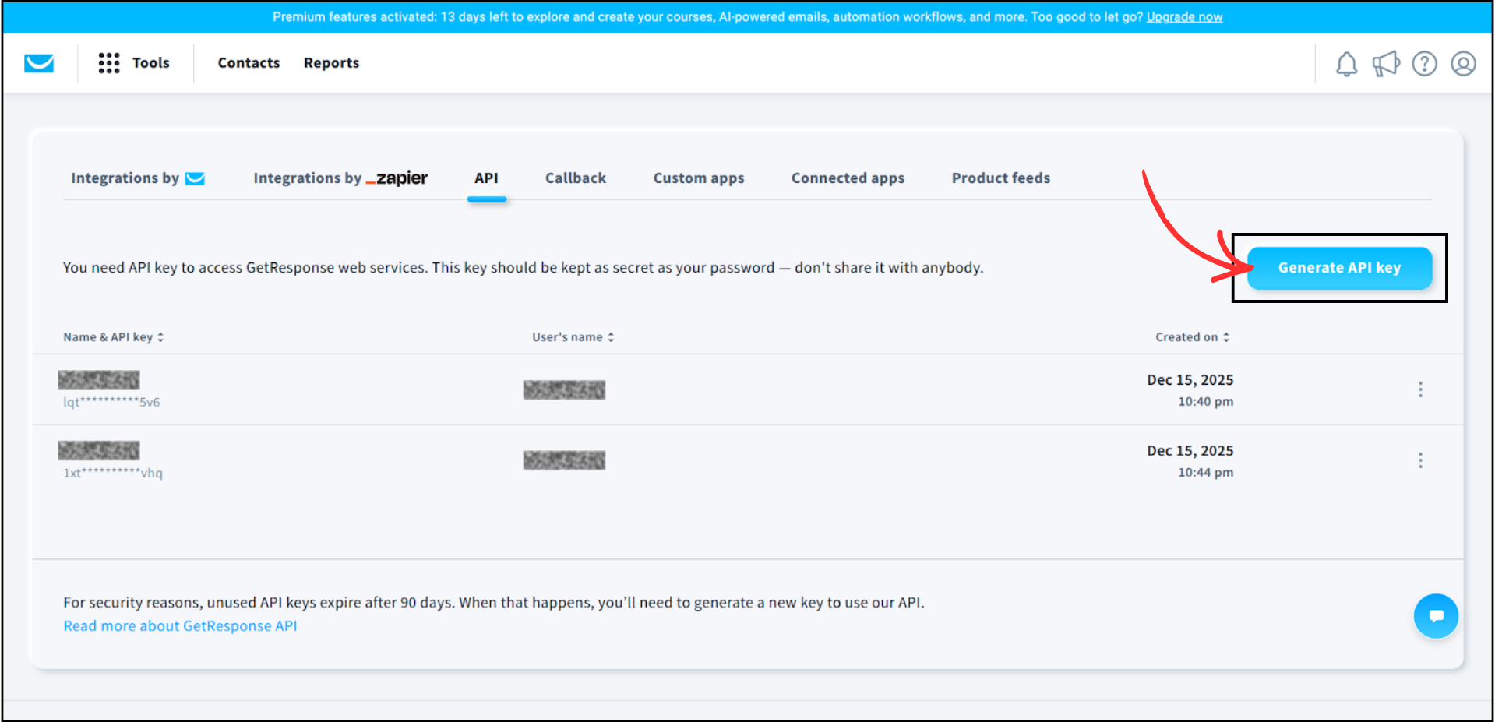The height and width of the screenshot is (722, 1495).
Task: Open the options menu for the first API key
Action: (x=1420, y=389)
